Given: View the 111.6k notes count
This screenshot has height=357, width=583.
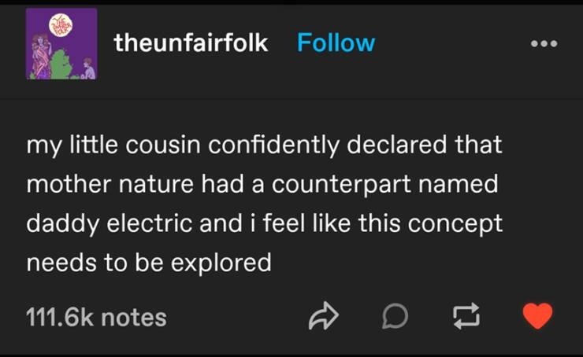Looking at the screenshot, I should click(96, 317).
